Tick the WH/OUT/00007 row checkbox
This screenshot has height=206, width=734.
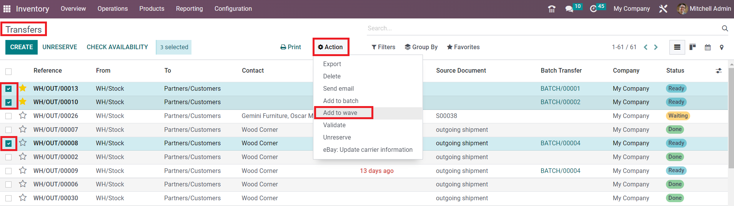pyautogui.click(x=8, y=130)
